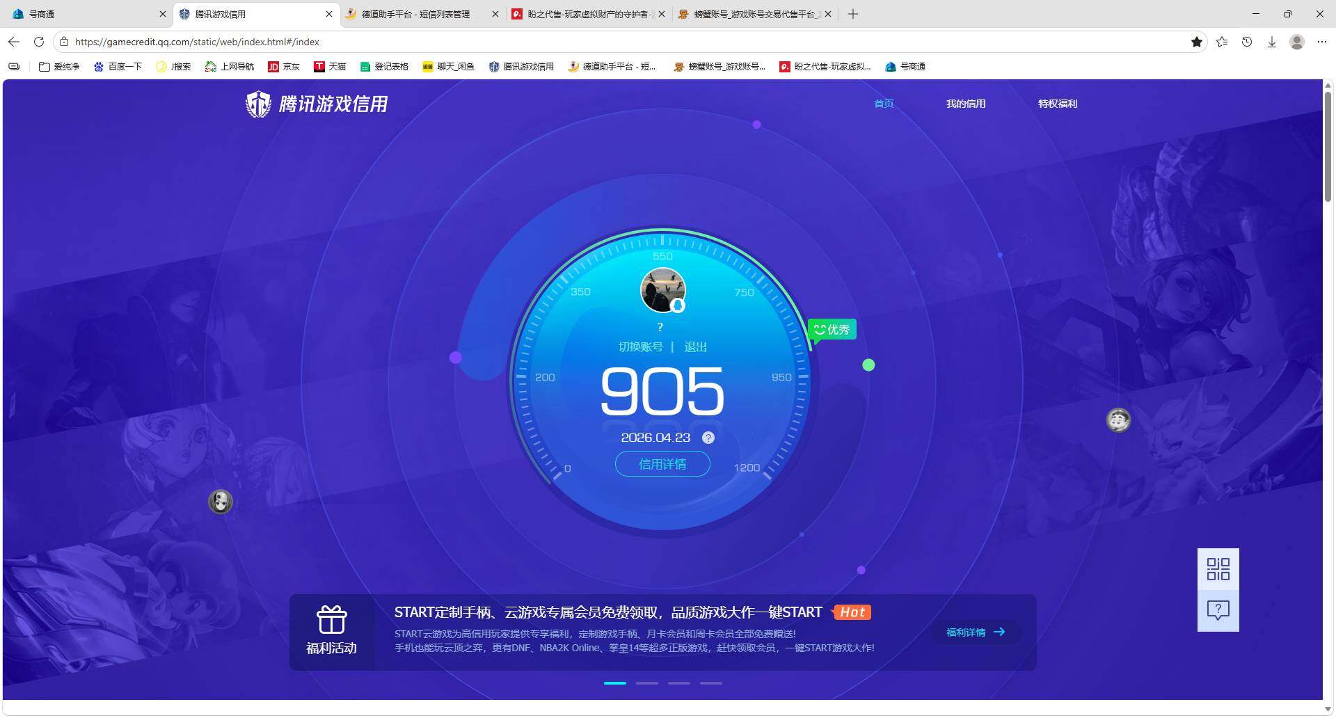Open the 德道助手平台 browser tab
Screen dimensions: 1336x718
[414, 14]
